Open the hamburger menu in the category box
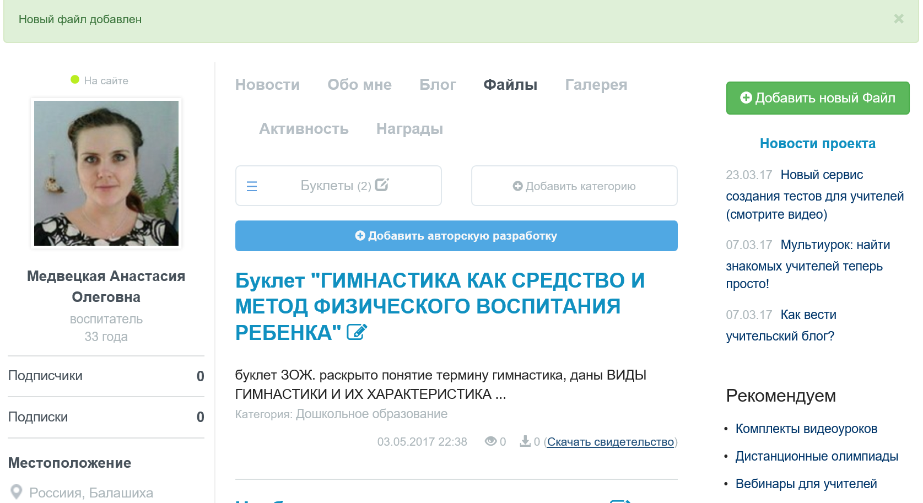 252,186
